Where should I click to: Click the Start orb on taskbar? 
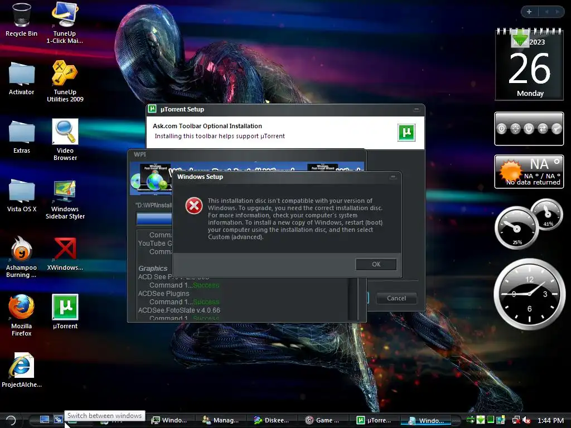pyautogui.click(x=10, y=420)
